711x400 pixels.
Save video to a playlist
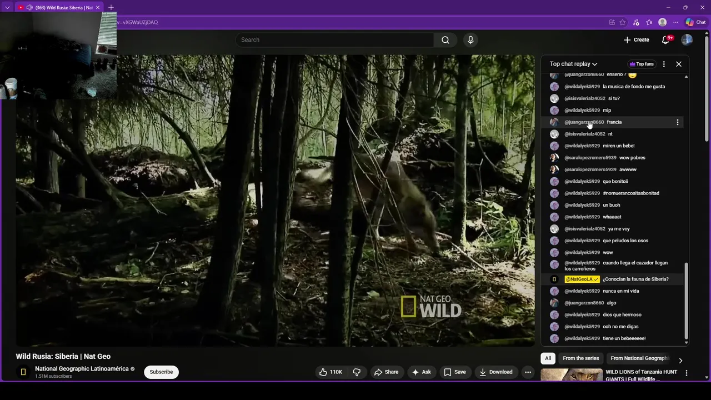click(x=454, y=372)
